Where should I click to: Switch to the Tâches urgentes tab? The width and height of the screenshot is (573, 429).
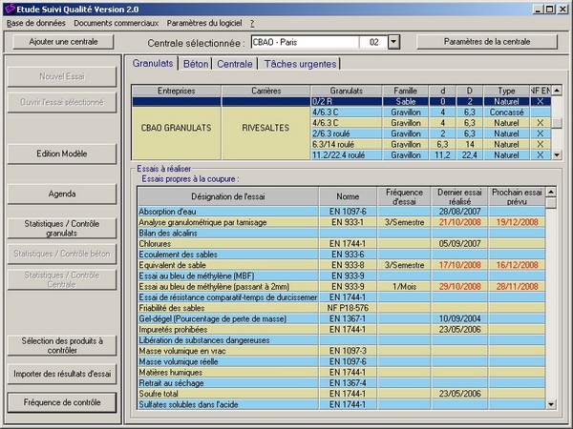click(300, 64)
